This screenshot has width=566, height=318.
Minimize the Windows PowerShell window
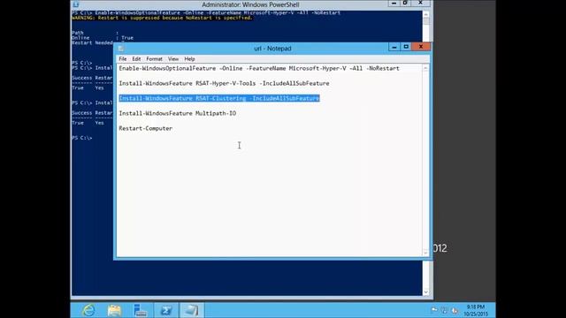tap(394, 4)
